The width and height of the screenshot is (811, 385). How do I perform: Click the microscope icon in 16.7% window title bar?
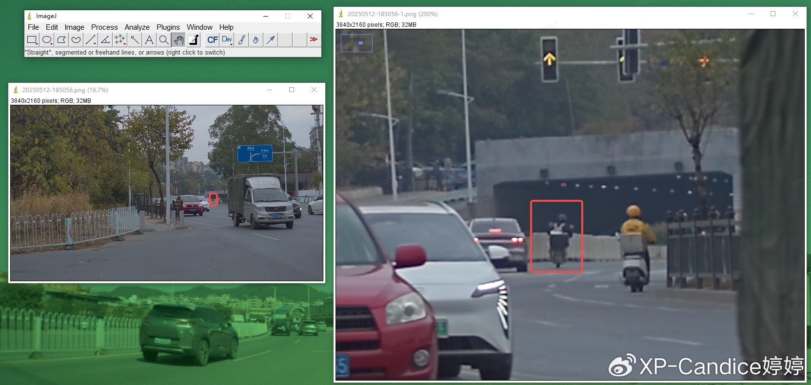coord(16,90)
